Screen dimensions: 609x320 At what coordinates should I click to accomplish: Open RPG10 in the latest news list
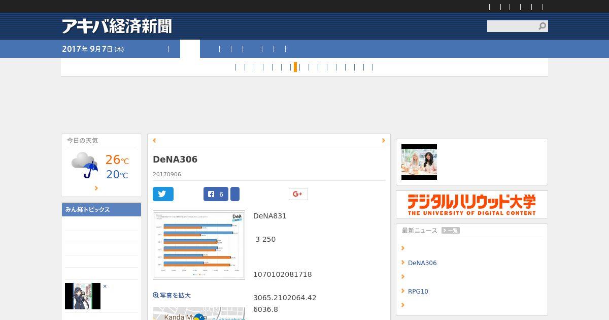418,291
